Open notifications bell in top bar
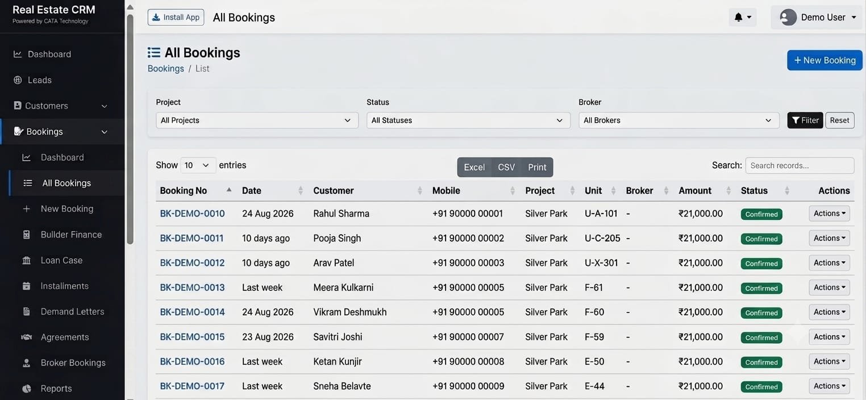 pyautogui.click(x=739, y=17)
